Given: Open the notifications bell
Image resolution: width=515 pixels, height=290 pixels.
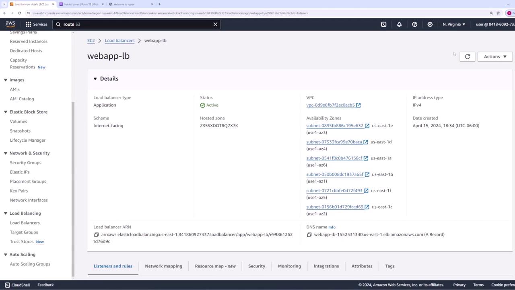Looking at the screenshot, I should tap(399, 24).
